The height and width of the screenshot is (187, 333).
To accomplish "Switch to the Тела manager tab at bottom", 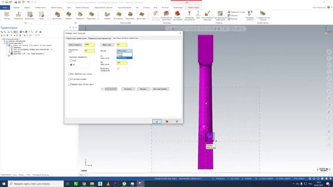I will (x=15, y=175).
